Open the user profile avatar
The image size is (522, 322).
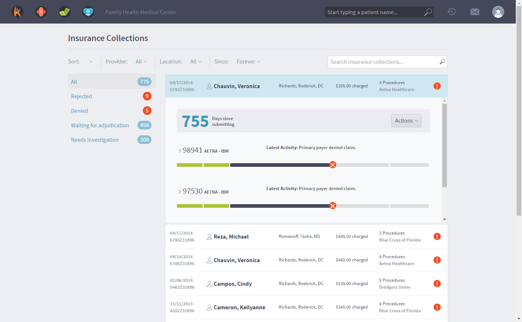click(x=498, y=12)
